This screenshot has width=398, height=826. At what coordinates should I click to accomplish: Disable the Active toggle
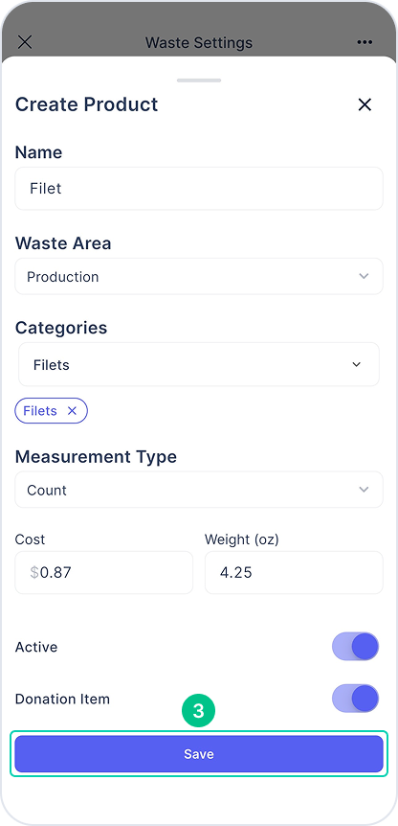(355, 647)
